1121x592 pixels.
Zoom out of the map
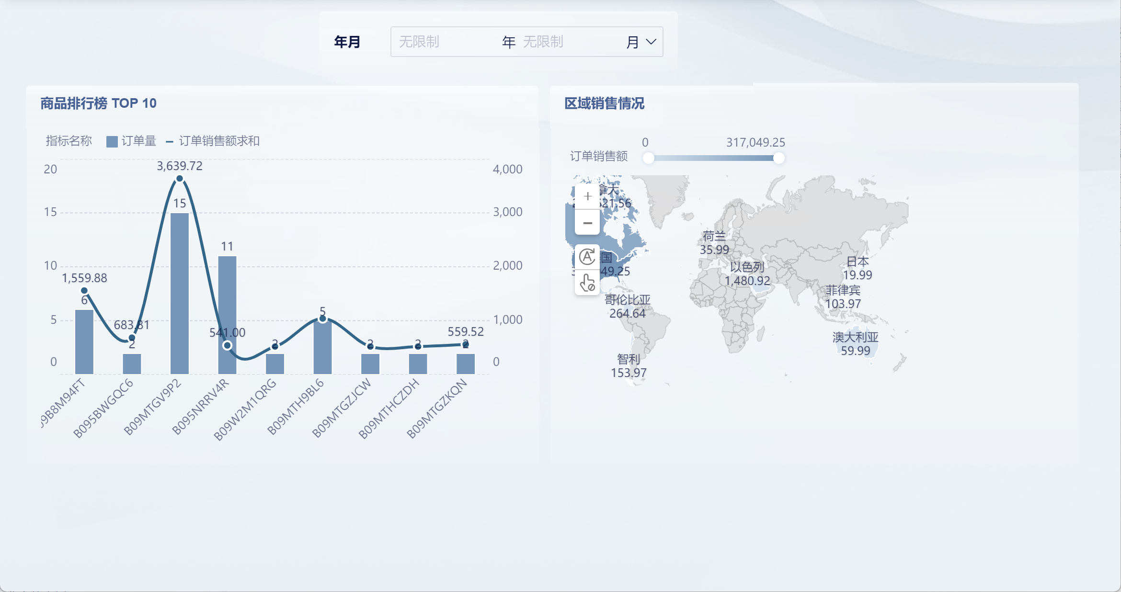[587, 223]
